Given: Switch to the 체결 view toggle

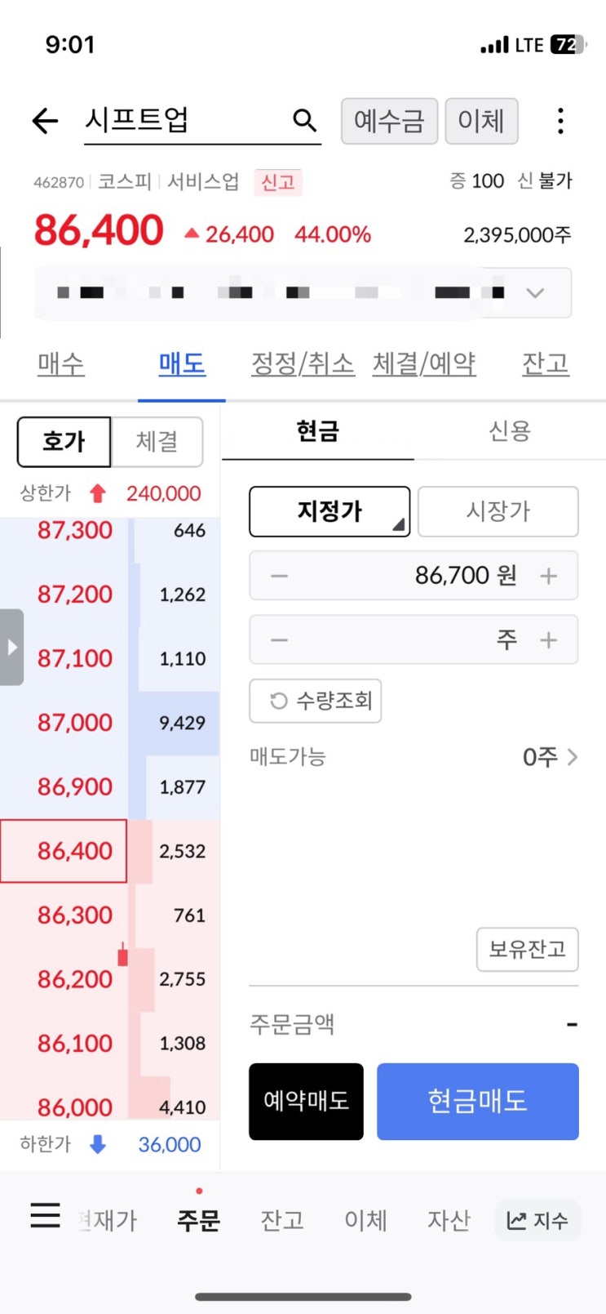Looking at the screenshot, I should tap(157, 442).
